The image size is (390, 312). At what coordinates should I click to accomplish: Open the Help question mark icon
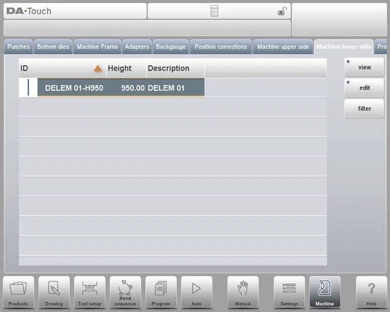tap(371, 292)
